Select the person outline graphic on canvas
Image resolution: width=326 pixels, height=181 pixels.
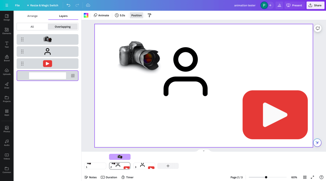pos(185,72)
